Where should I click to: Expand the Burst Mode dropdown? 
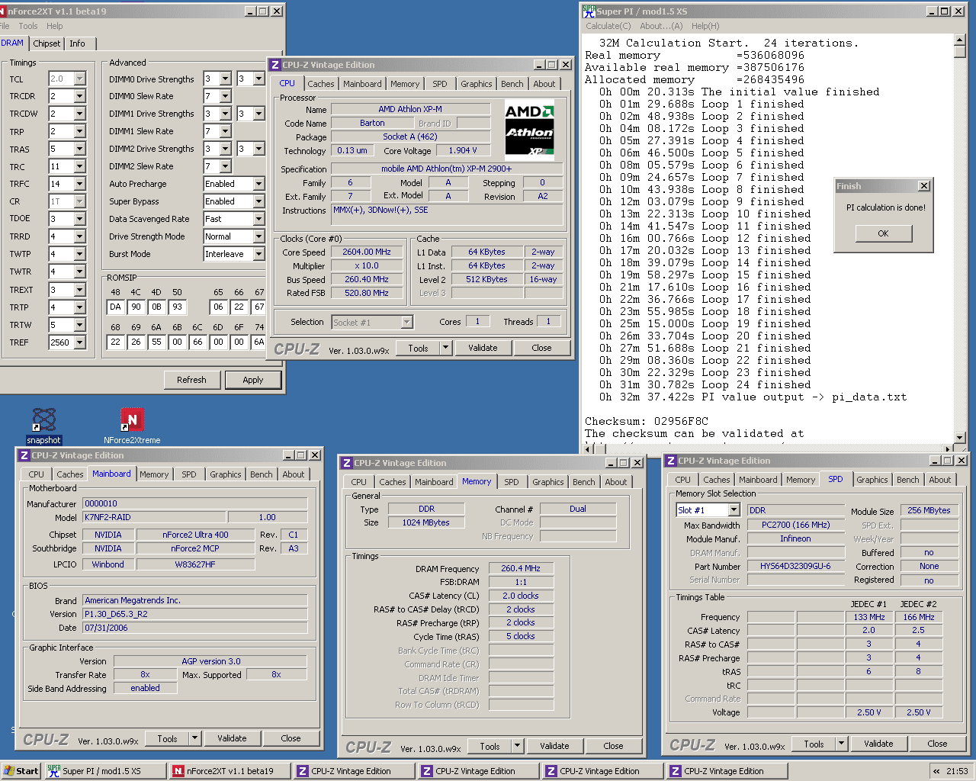258,254
